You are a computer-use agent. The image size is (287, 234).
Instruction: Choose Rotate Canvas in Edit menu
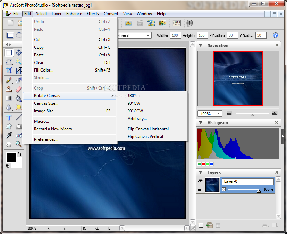(69, 96)
